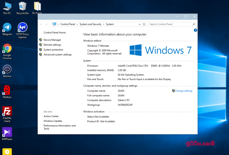
Task: Refresh the Control Panel address bar
Action: [x=144, y=24]
